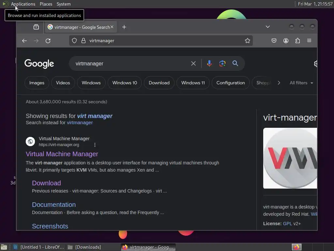Select the Windows filter chip
Screen dimensions: 334x251
pos(91,83)
